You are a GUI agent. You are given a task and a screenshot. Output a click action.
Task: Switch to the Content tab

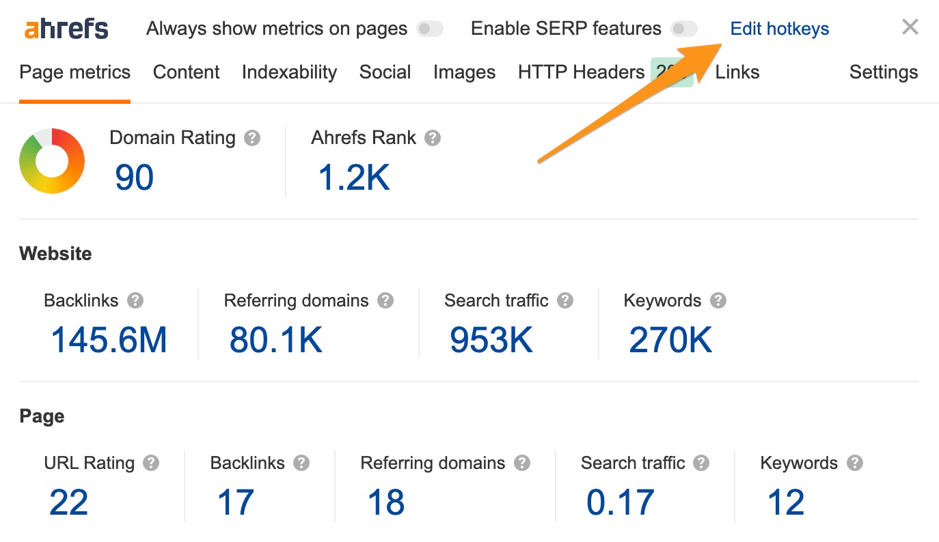click(187, 72)
